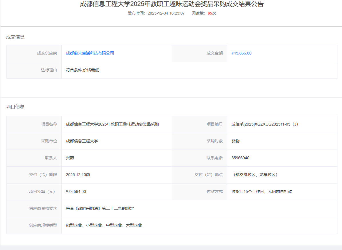The height and width of the screenshot is (250, 342).
Task: Click the supplier qualification requirement text
Action: pyautogui.click(x=100, y=208)
